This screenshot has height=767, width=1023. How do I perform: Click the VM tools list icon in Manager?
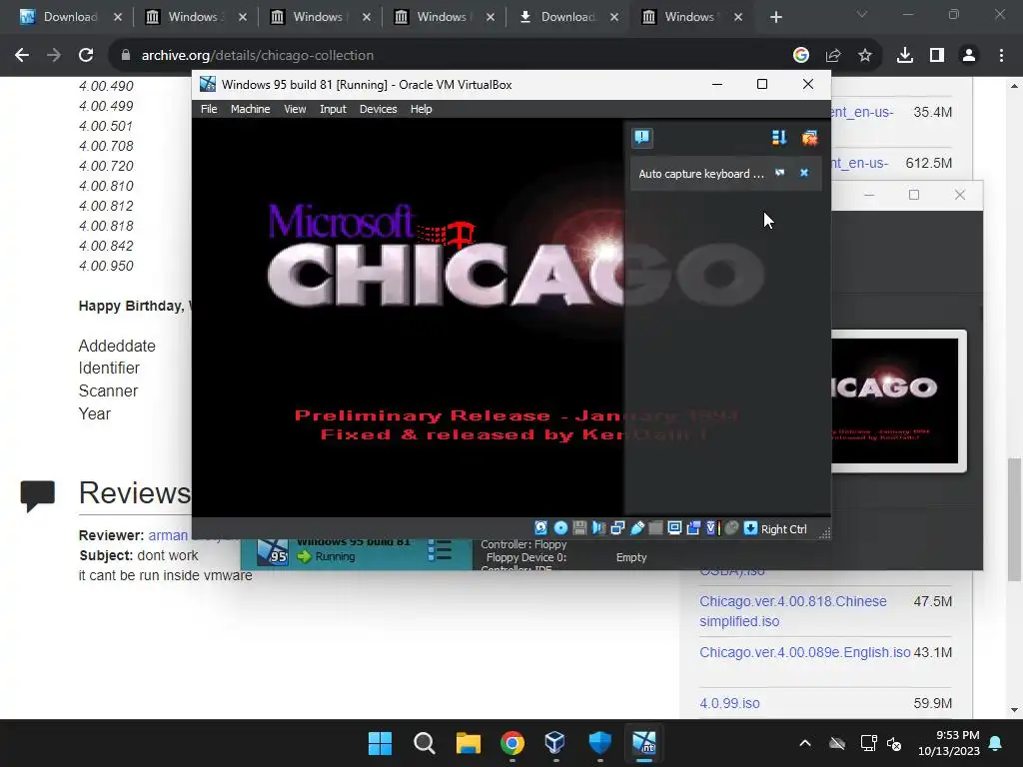(440, 550)
